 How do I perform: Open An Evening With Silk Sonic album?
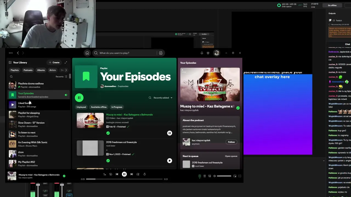click(38, 144)
